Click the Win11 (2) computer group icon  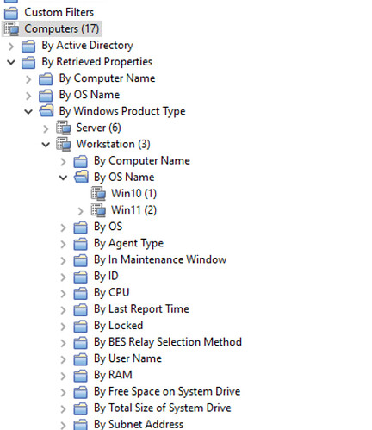point(98,210)
